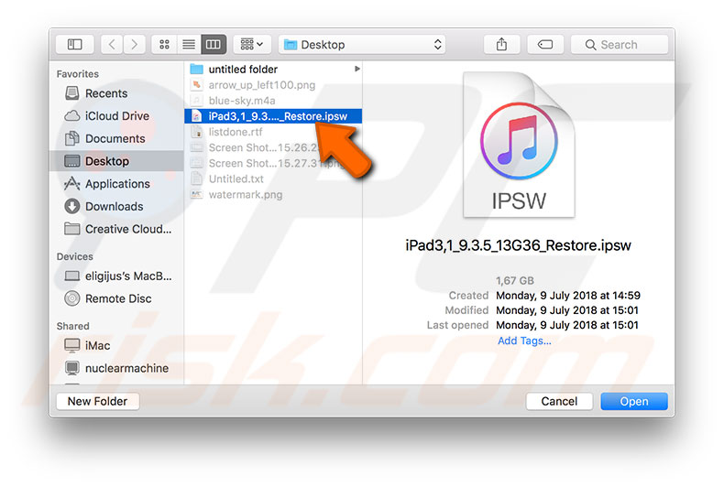
Task: Open the Desktop location pop-up menu
Action: 363,44
